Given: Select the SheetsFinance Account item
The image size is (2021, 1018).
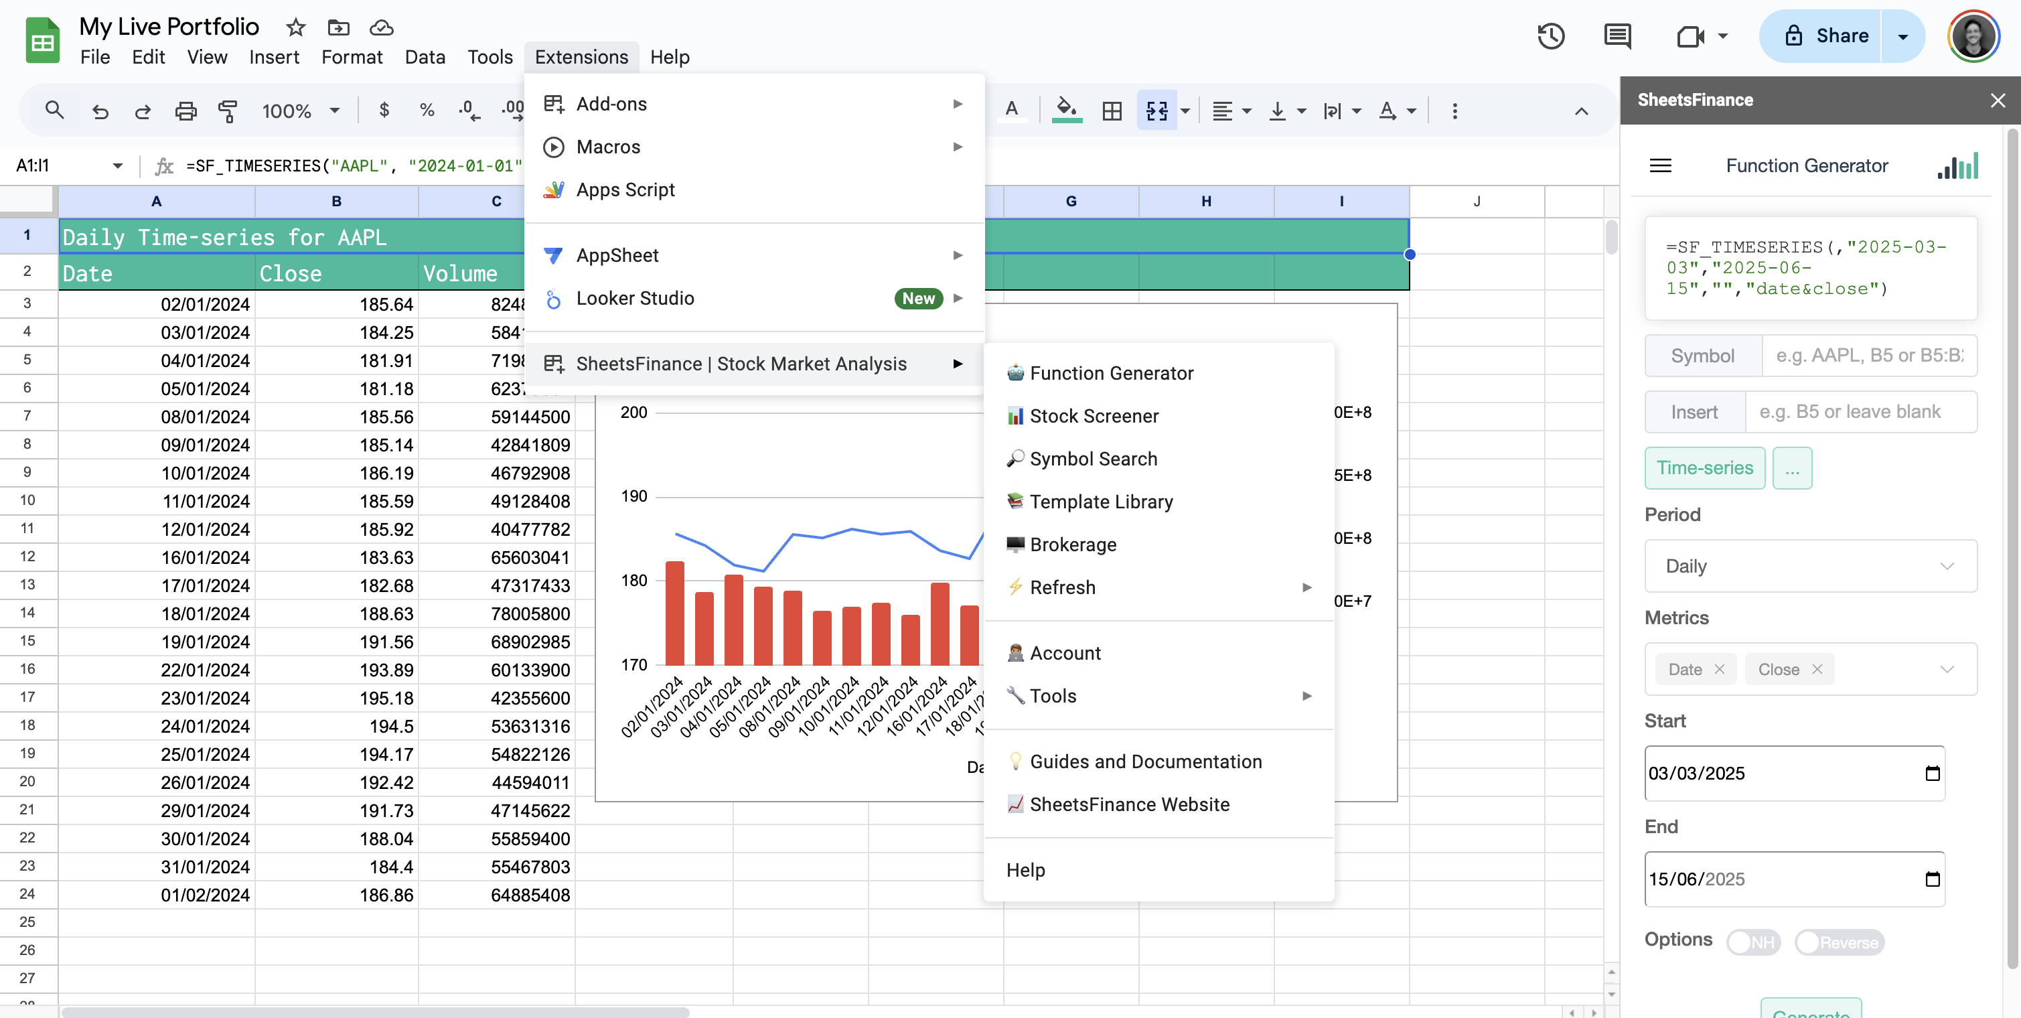Looking at the screenshot, I should tap(1065, 652).
